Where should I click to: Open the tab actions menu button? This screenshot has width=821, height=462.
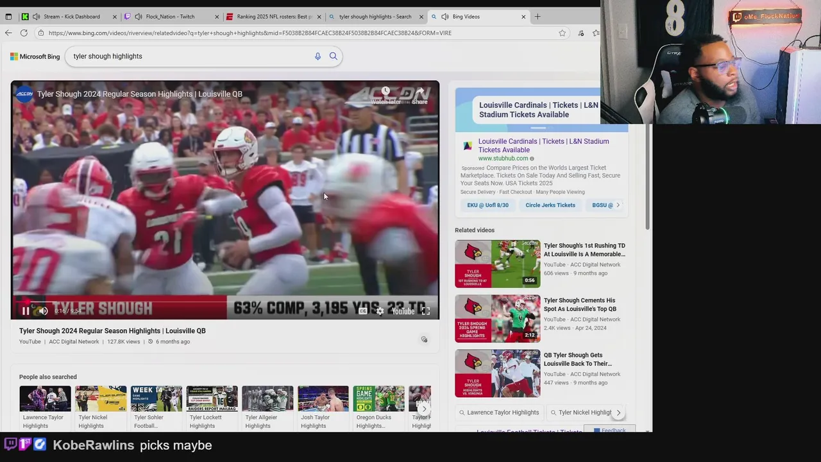tap(7, 17)
